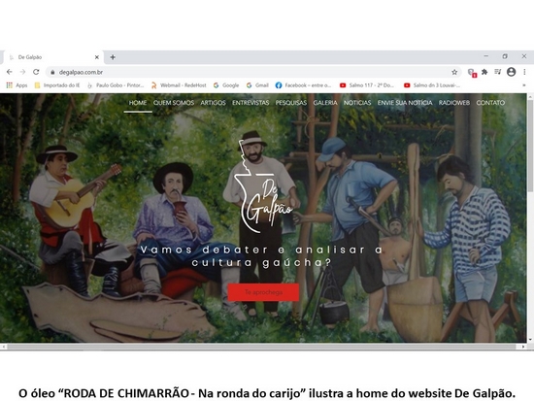534x401 pixels.
Task: Click the browser back arrow
Action: coord(9,72)
